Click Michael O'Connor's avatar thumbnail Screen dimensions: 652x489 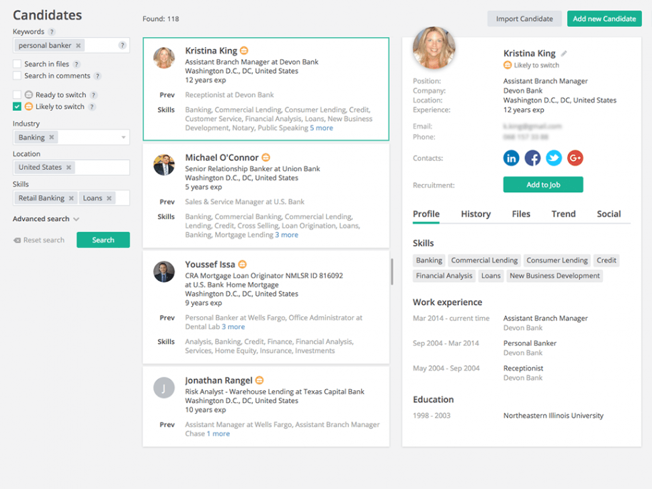point(164,165)
